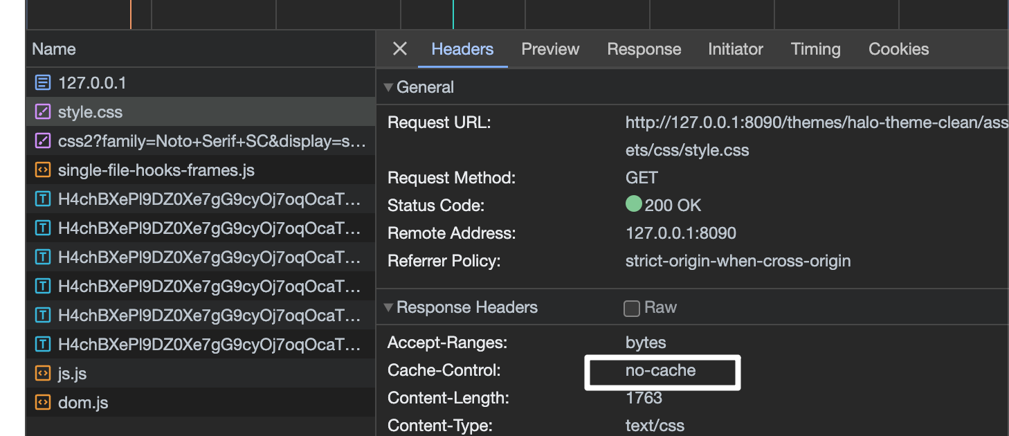Close the request details panel
The height and width of the screenshot is (436, 1009).
pyautogui.click(x=399, y=48)
